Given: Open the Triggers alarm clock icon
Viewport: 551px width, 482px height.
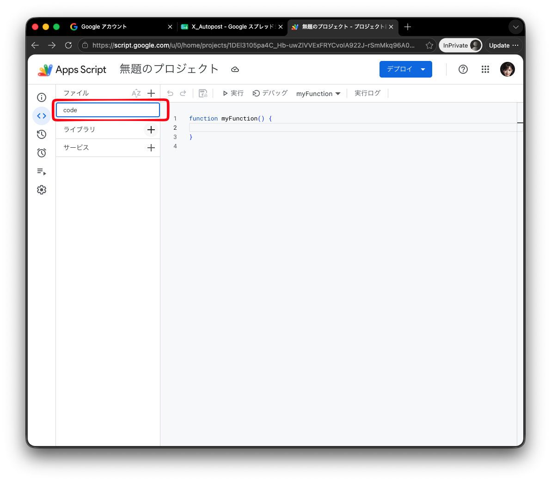Looking at the screenshot, I should [x=42, y=153].
